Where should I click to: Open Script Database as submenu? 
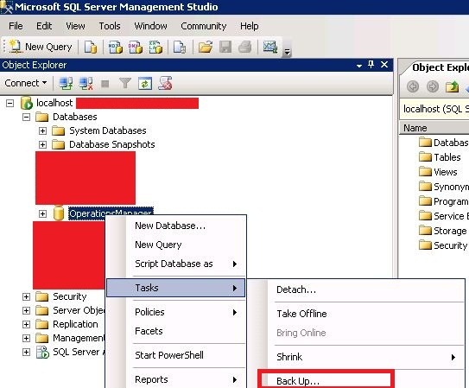176,264
